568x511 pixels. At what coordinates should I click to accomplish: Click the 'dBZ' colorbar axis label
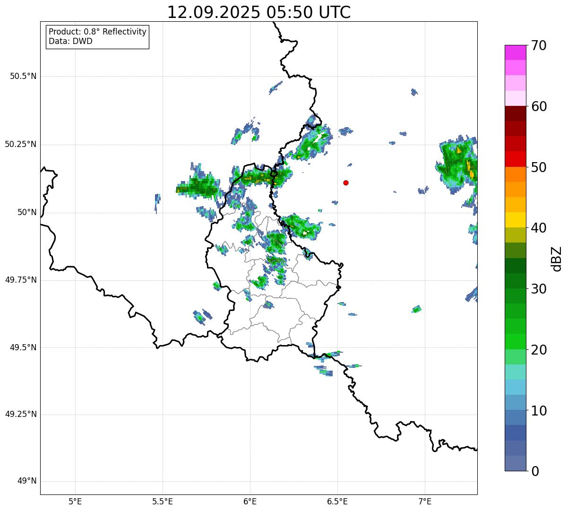click(x=557, y=258)
